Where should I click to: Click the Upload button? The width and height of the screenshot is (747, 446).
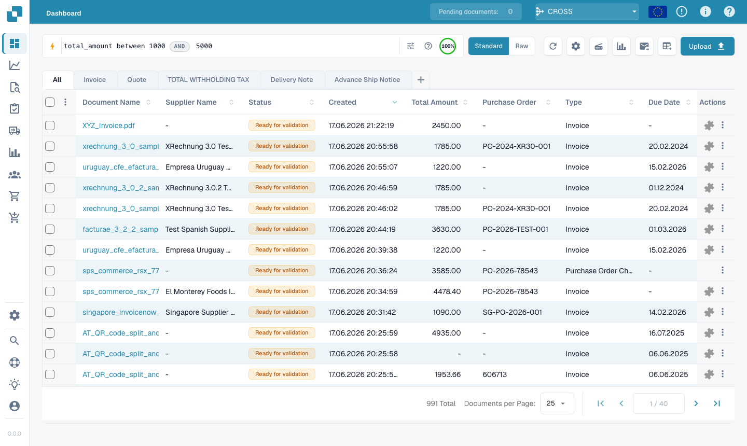[x=708, y=46]
